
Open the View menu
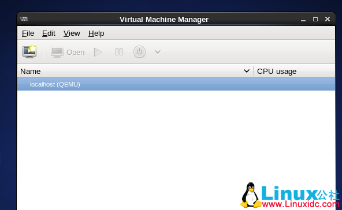72,33
